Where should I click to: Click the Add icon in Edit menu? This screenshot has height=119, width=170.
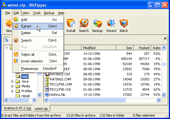click(16, 20)
